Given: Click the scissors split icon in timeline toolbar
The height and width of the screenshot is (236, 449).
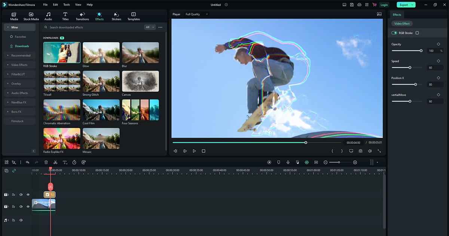Looking at the screenshot, I should pos(55,162).
